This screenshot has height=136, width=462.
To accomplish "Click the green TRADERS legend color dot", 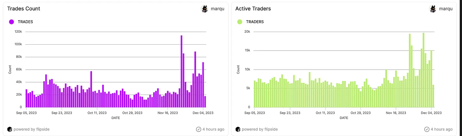I will pos(240,22).
